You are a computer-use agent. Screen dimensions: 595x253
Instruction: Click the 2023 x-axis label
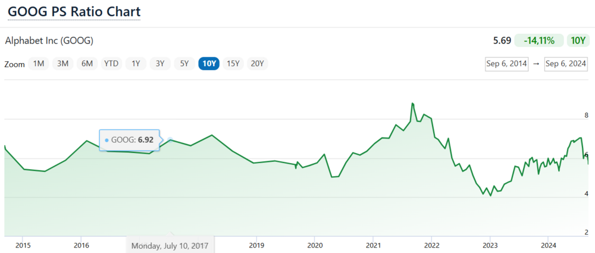point(490,245)
